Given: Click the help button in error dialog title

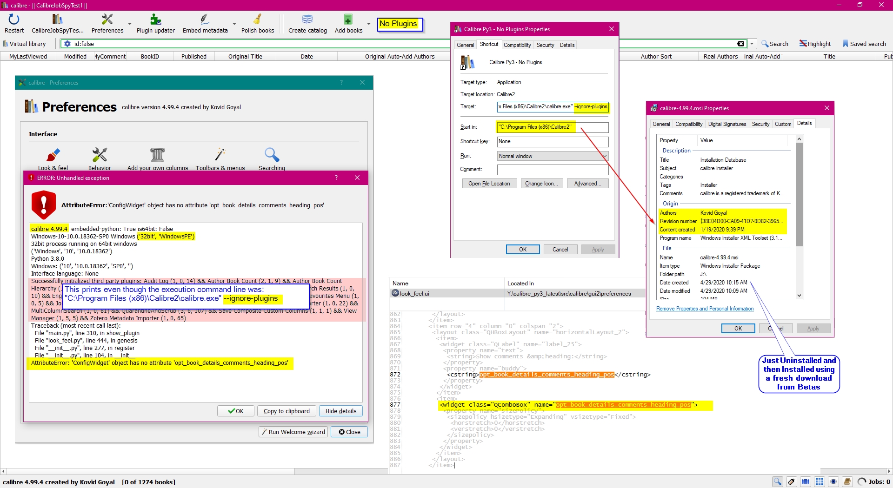Looking at the screenshot, I should pos(336,178).
